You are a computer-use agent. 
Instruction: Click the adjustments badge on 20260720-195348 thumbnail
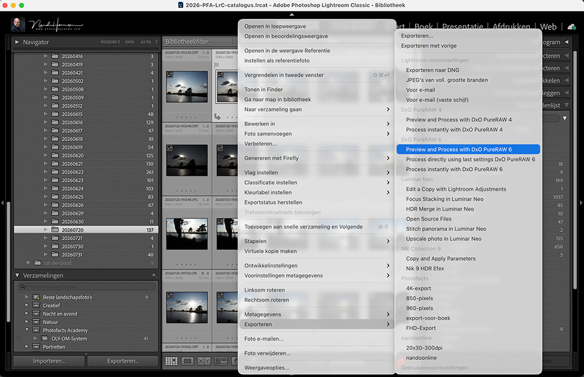tap(170, 148)
